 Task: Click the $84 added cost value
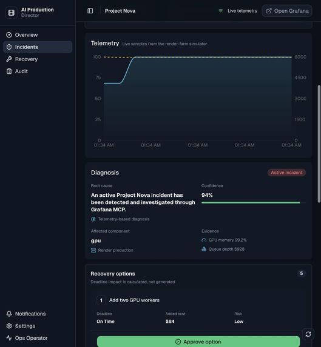170,322
